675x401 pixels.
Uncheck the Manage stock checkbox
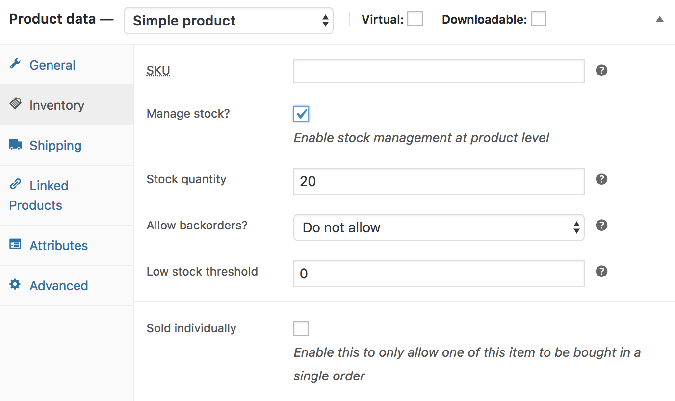[x=301, y=114]
